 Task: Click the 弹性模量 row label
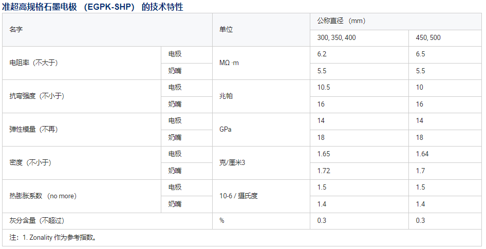[x=33, y=130]
